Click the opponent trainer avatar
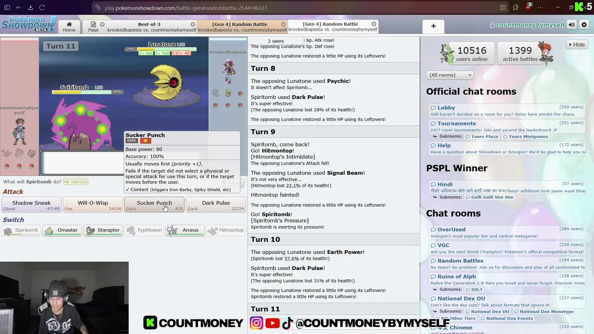 click(228, 71)
